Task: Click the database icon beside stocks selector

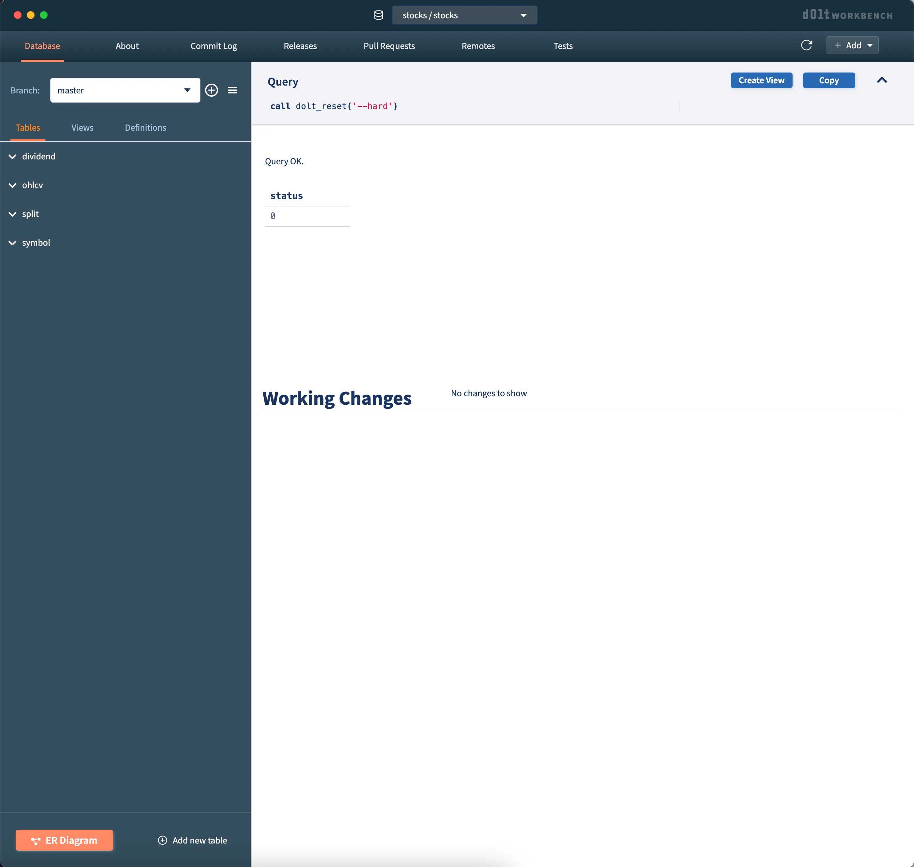Action: tap(379, 15)
